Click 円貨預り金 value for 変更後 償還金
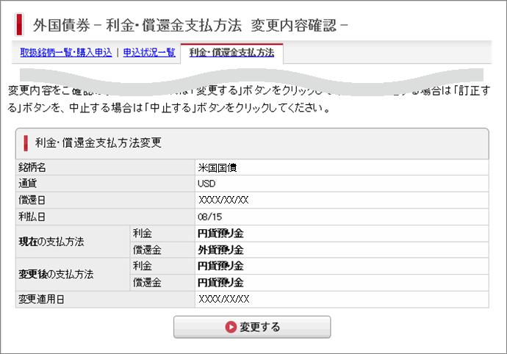Screen dimensions: 507x354 [220, 282]
